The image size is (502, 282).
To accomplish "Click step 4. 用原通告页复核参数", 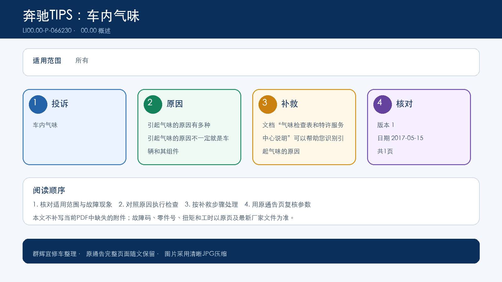I will 278,205.
